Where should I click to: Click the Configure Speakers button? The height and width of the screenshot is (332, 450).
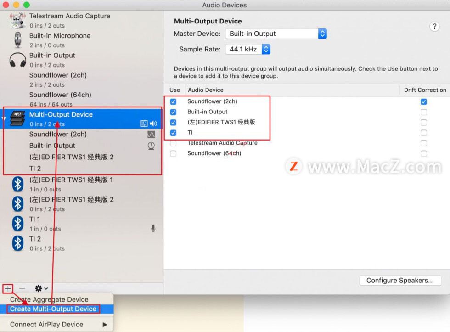pyautogui.click(x=399, y=280)
